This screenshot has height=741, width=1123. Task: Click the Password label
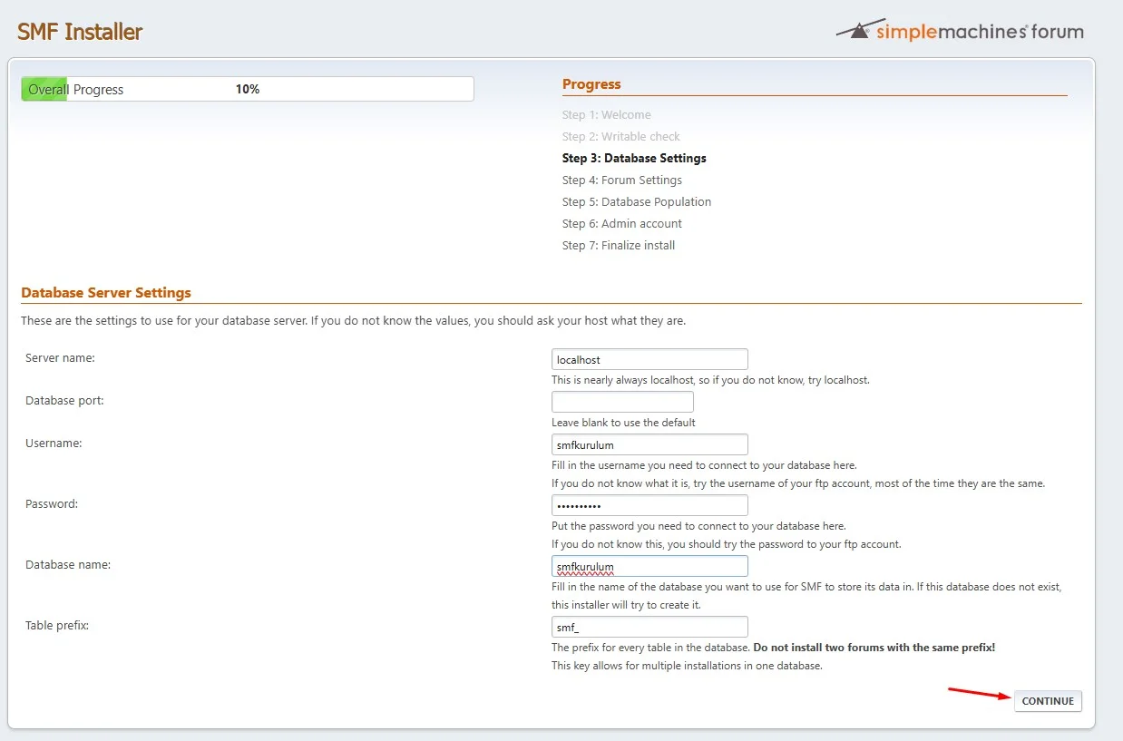(52, 504)
